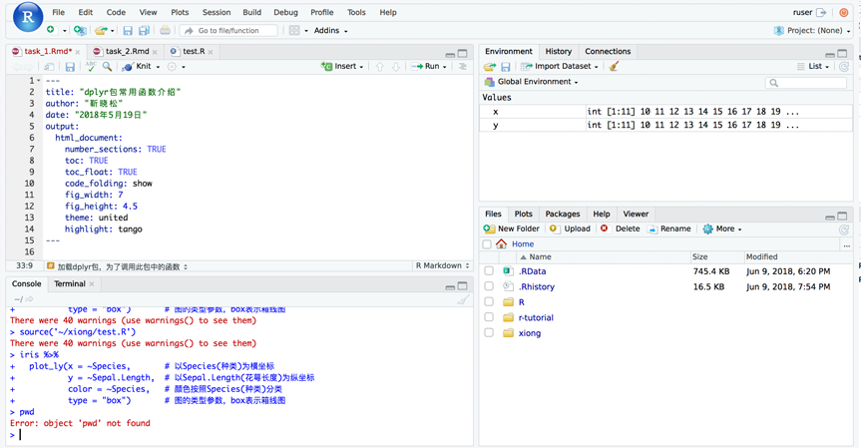Go to next chunk with down arrow

pyautogui.click(x=396, y=67)
